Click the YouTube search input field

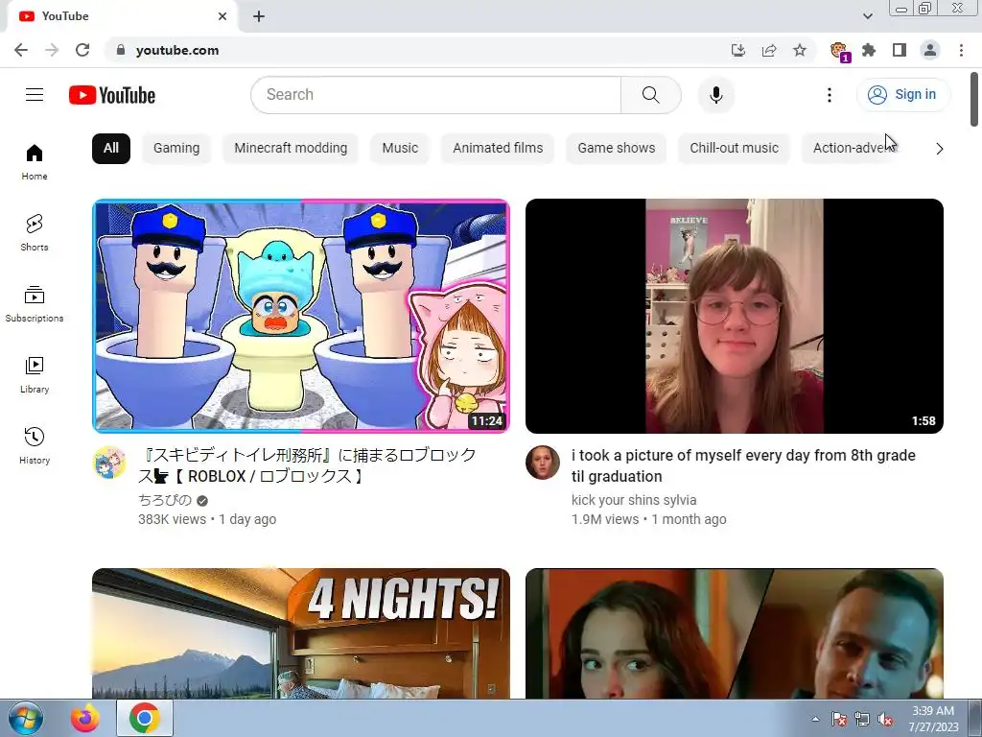(x=436, y=95)
